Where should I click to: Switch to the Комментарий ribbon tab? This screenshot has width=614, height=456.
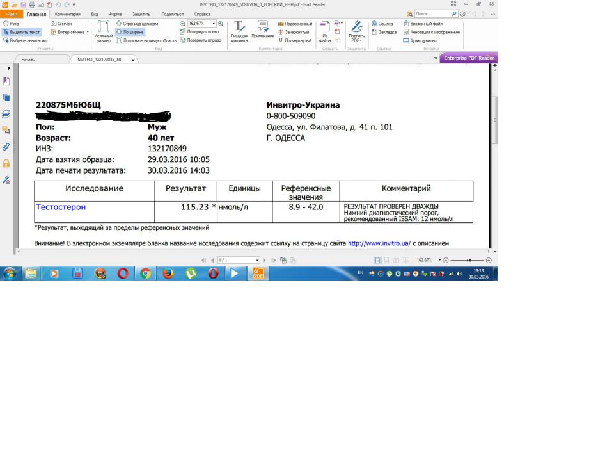(x=67, y=13)
